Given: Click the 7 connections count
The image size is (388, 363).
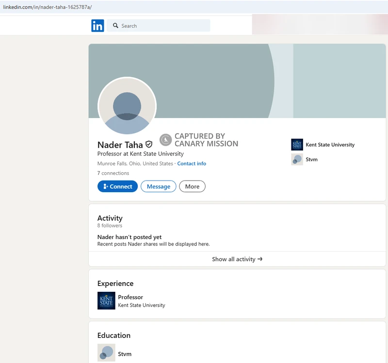Looking at the screenshot, I should click(x=113, y=173).
